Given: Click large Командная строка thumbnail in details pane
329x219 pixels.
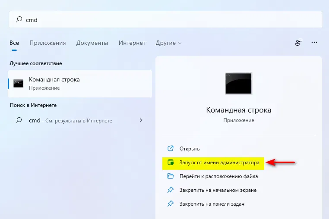Looking at the screenshot, I should pos(238,83).
